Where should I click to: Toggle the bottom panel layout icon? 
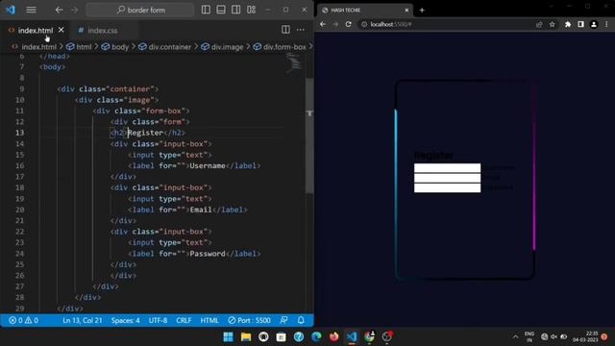click(221, 10)
